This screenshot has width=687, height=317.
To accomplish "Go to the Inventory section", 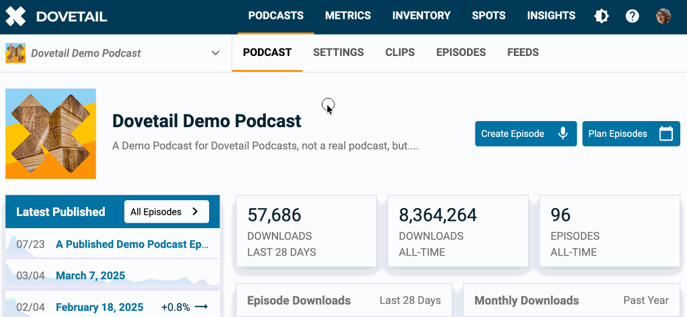I will 421,16.
